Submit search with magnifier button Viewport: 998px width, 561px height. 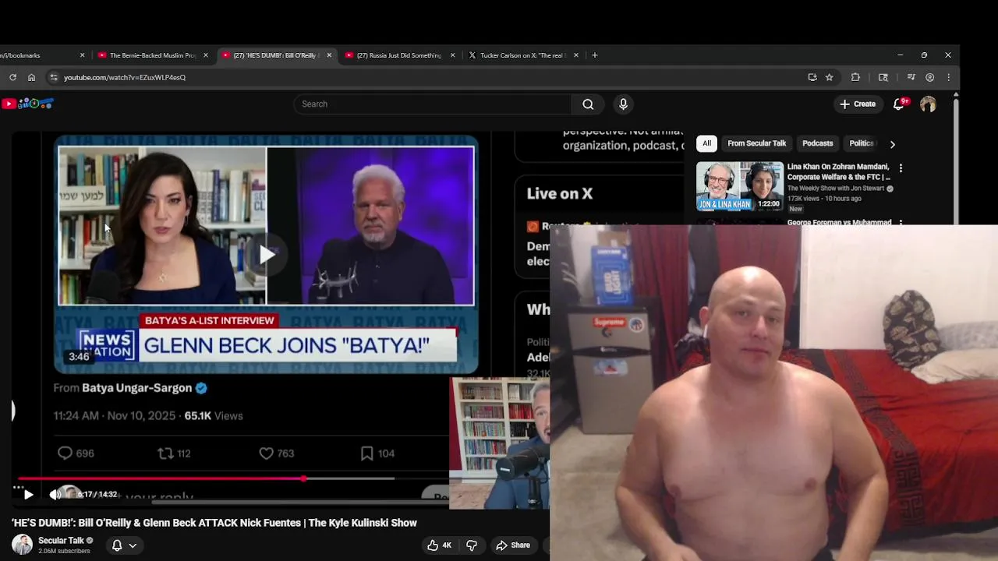[x=588, y=104]
